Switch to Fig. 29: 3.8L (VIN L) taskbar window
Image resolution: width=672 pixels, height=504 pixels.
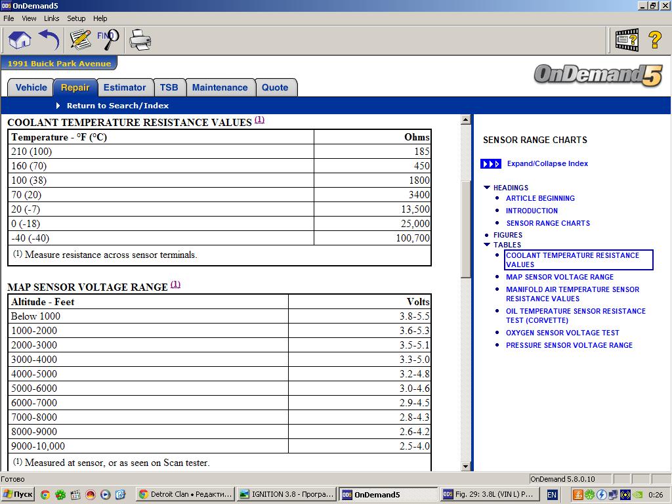488,495
